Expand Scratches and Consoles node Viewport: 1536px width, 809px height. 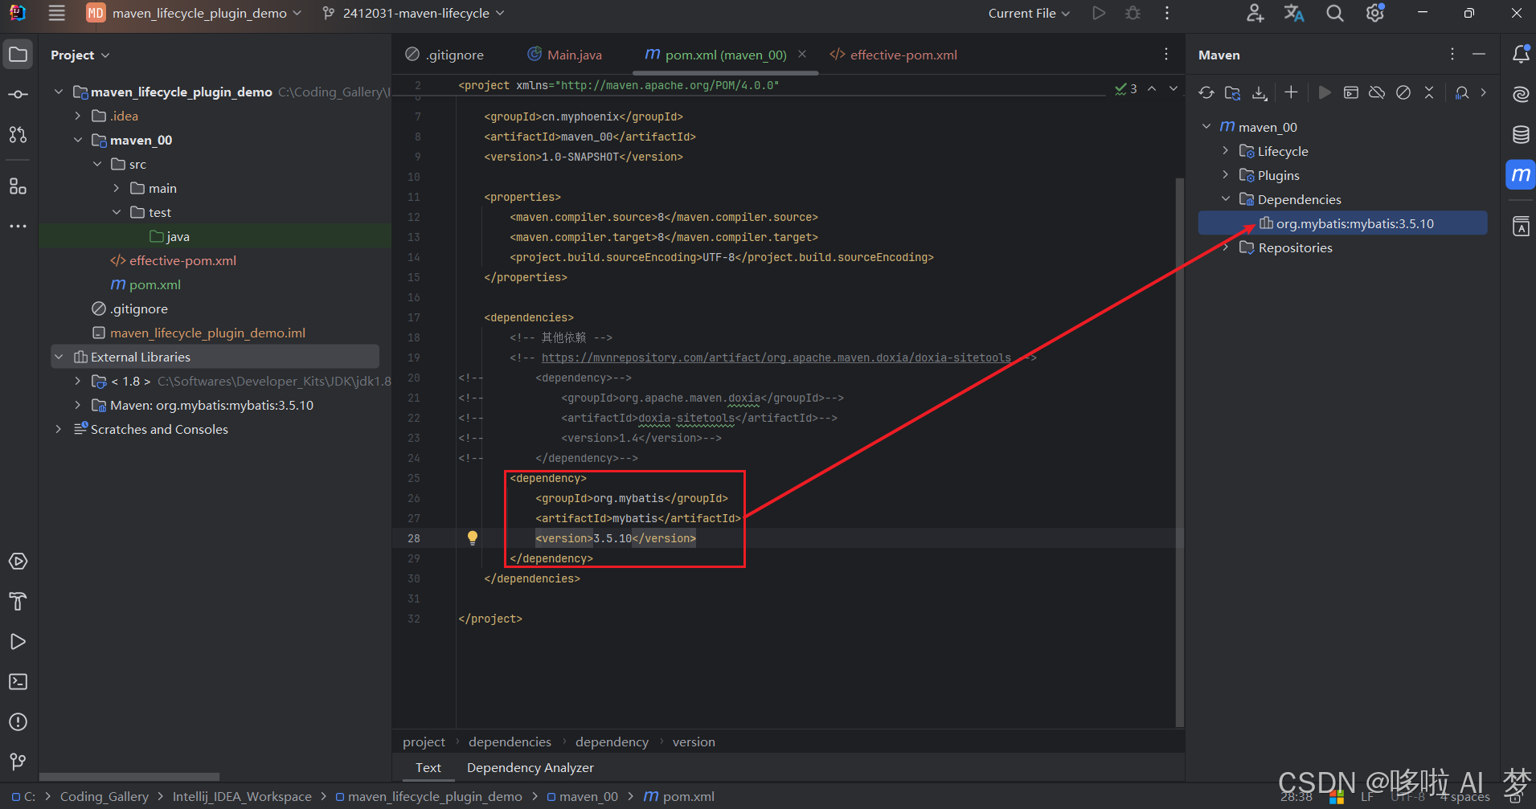point(59,429)
